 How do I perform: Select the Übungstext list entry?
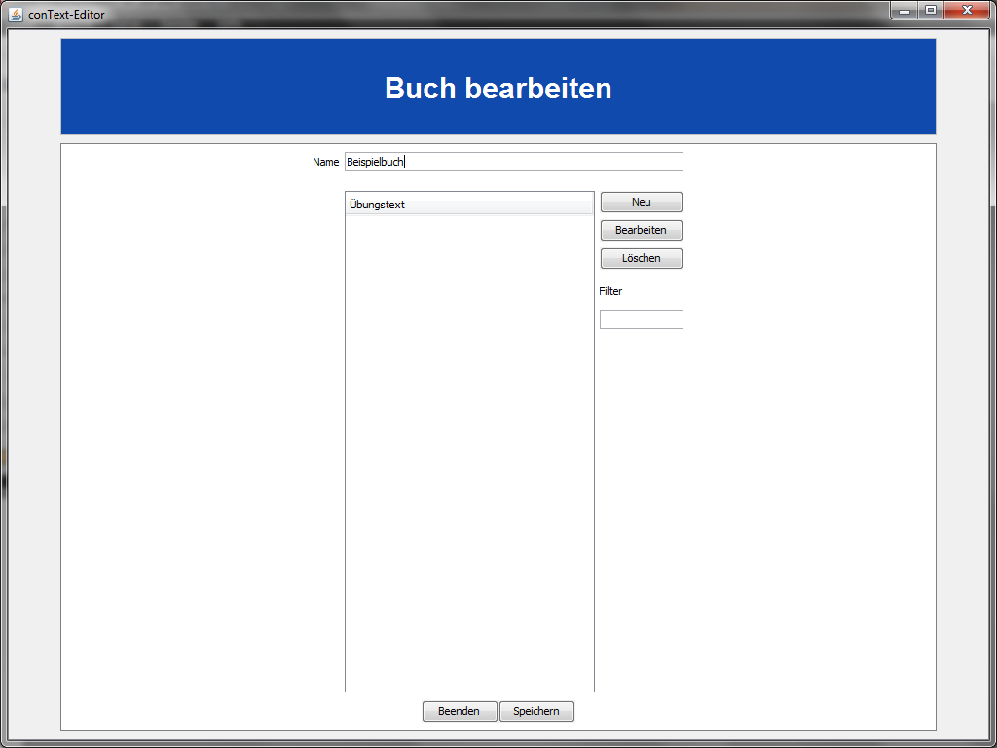pyautogui.click(x=378, y=205)
